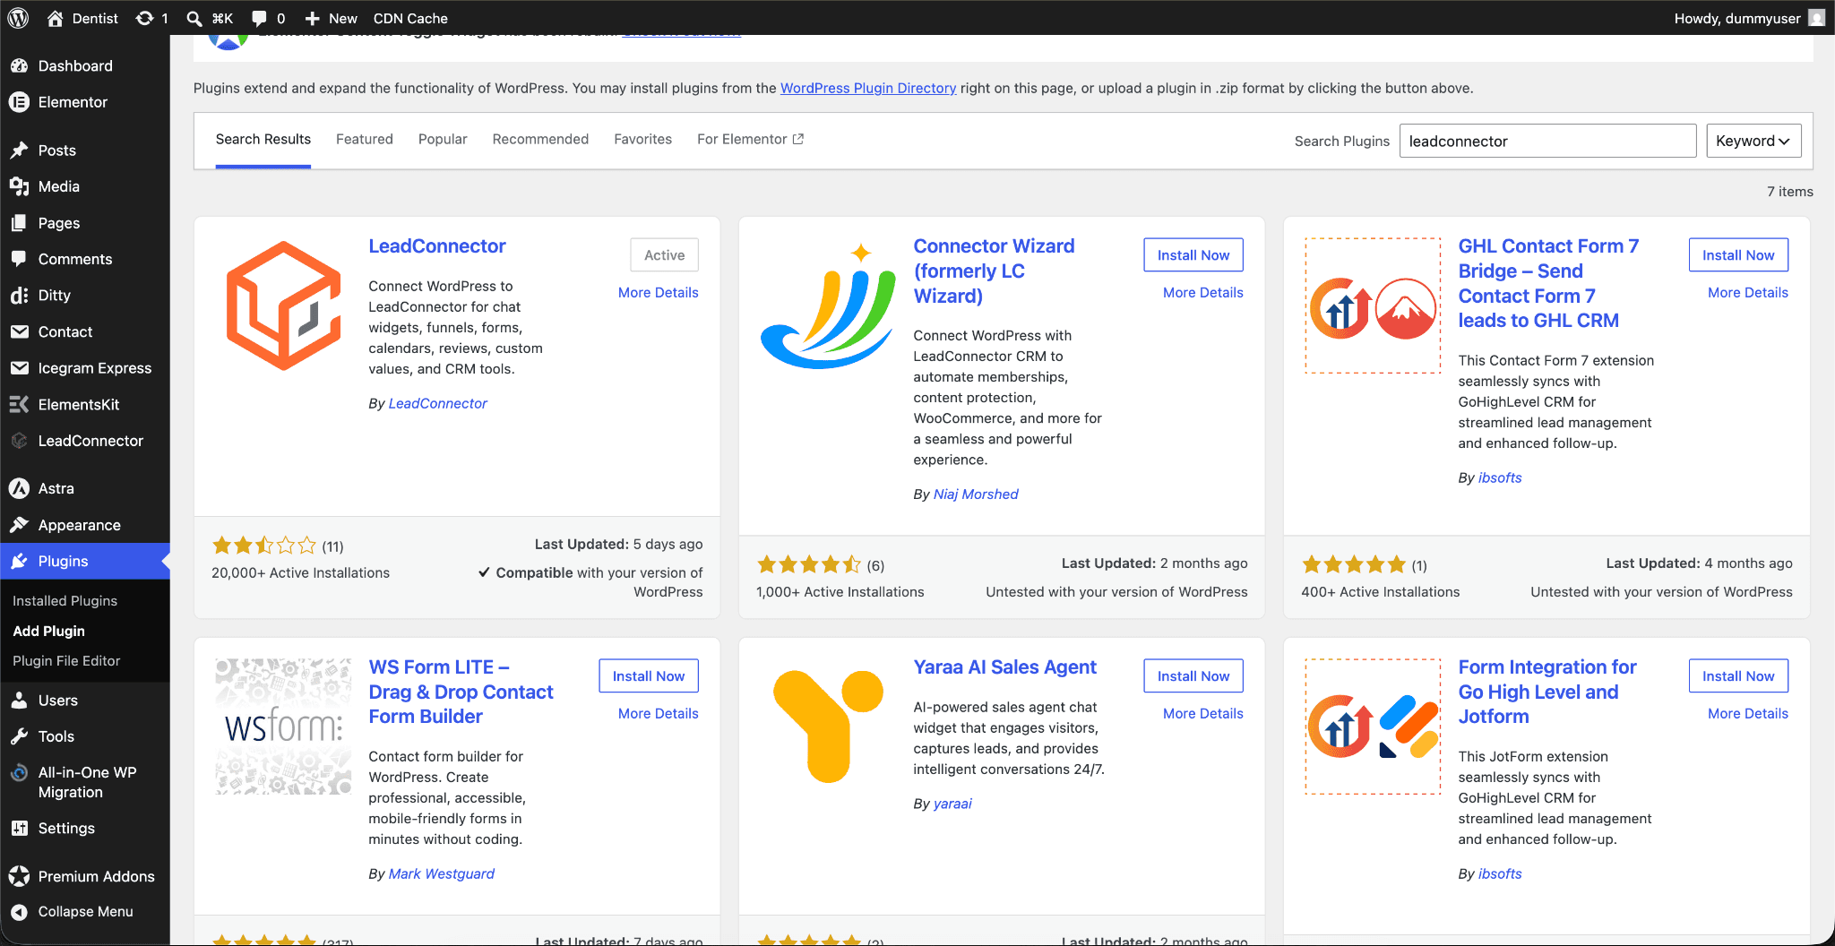This screenshot has height=946, width=1835.
Task: Focus the Search Plugins input field
Action: click(x=1547, y=141)
